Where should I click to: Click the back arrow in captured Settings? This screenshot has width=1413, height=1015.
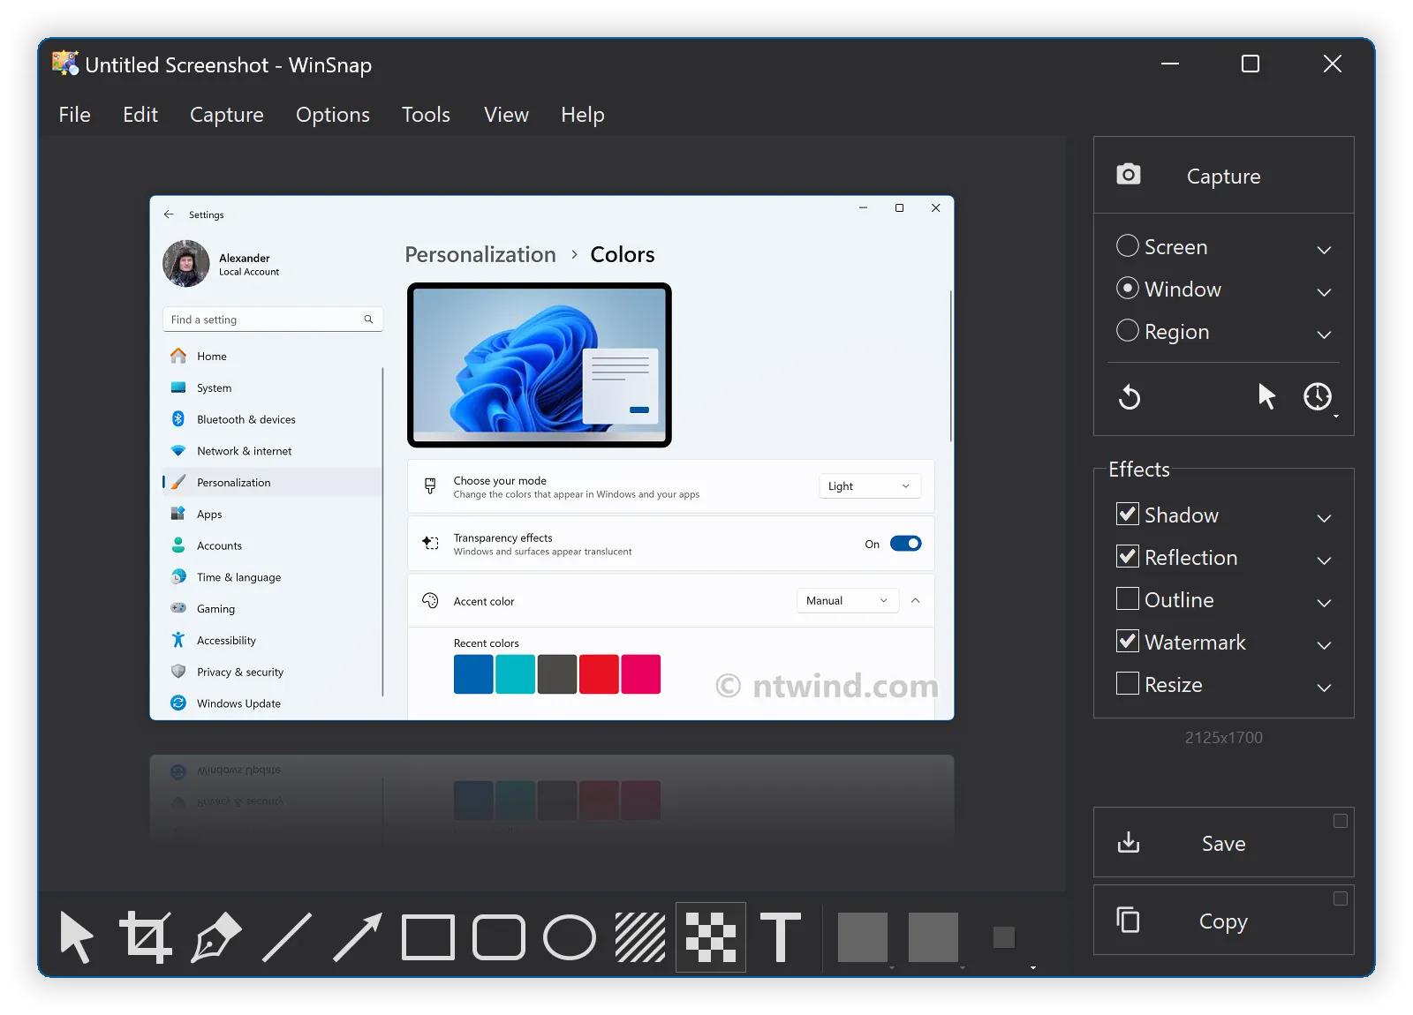coord(169,214)
